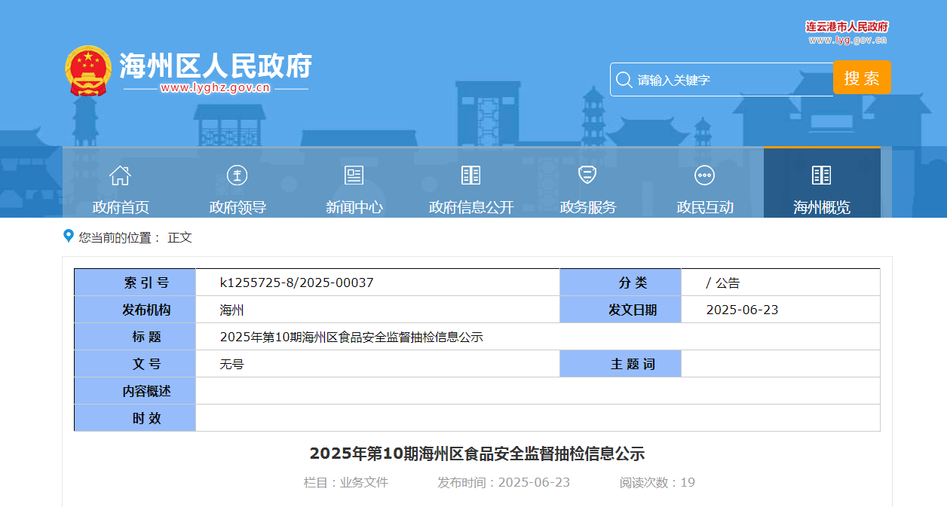Click the 文号 header cell
The height and width of the screenshot is (507, 947).
135,364
